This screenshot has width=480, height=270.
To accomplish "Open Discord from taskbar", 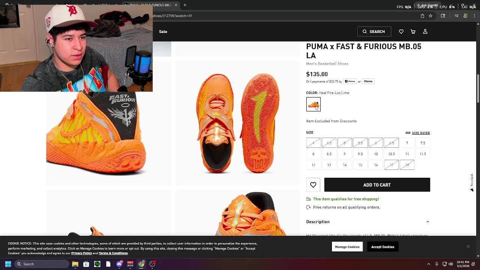I will [119, 264].
